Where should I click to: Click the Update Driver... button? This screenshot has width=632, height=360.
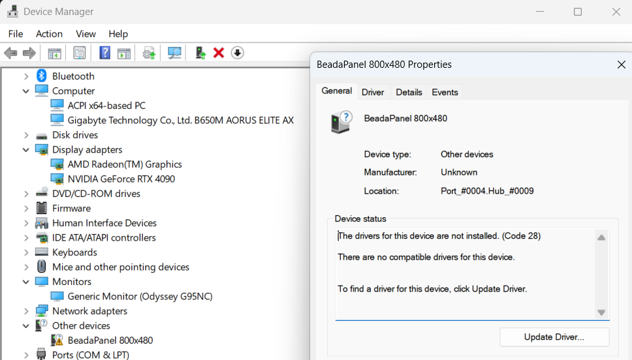click(554, 337)
